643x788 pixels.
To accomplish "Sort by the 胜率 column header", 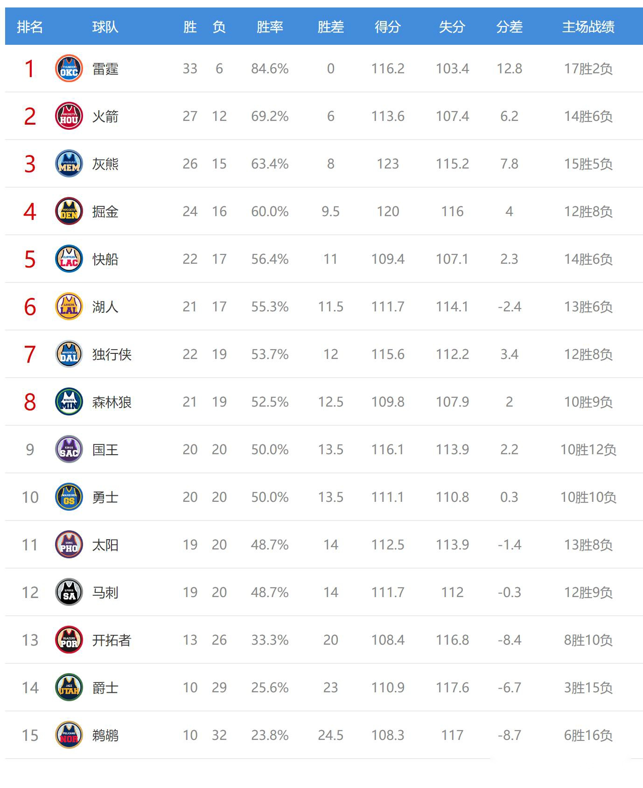I will [x=270, y=27].
